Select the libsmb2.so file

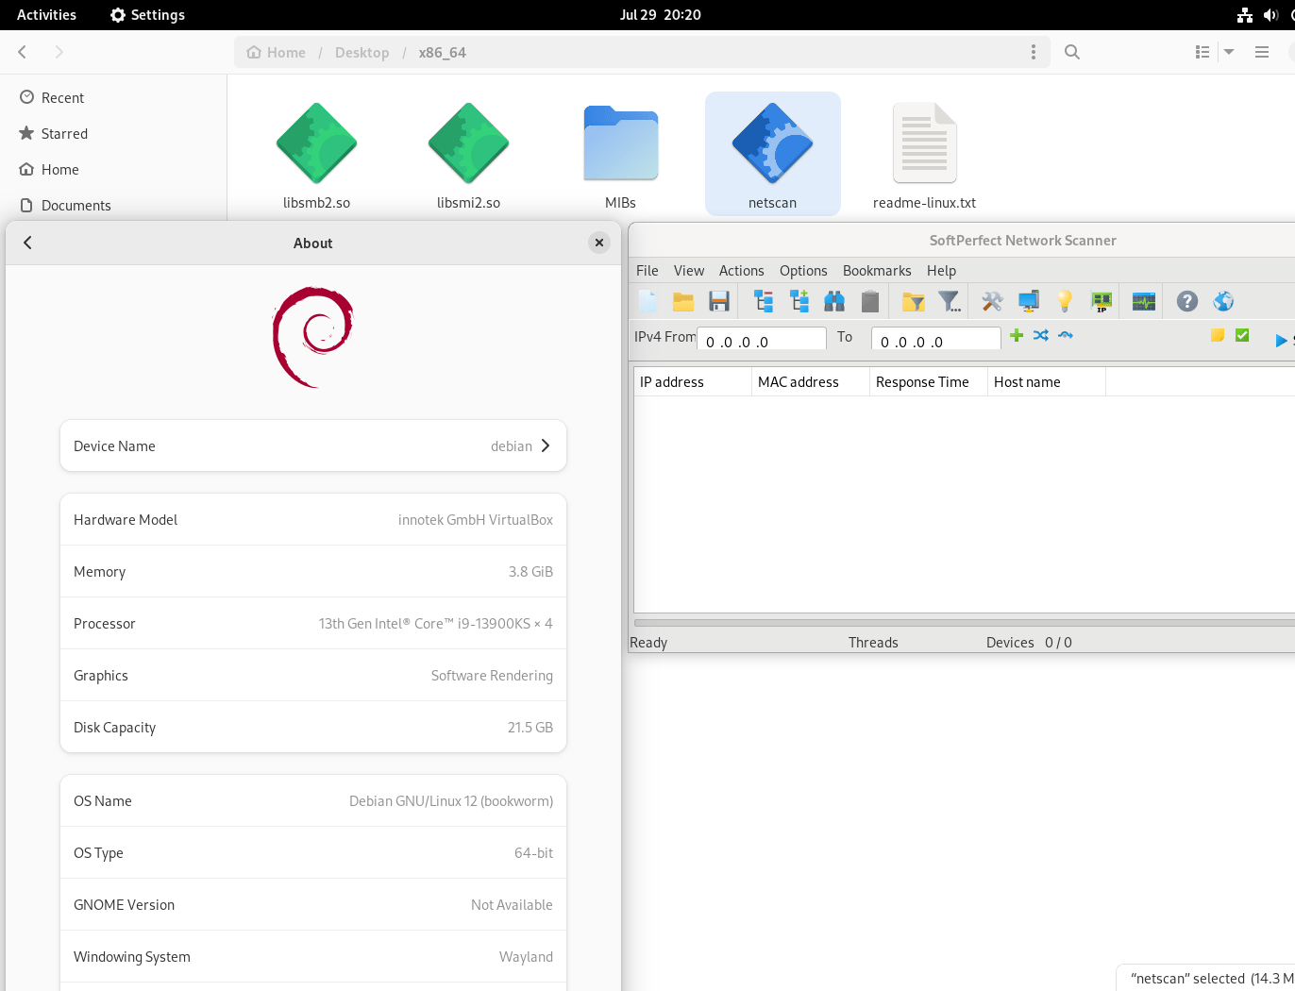(316, 155)
